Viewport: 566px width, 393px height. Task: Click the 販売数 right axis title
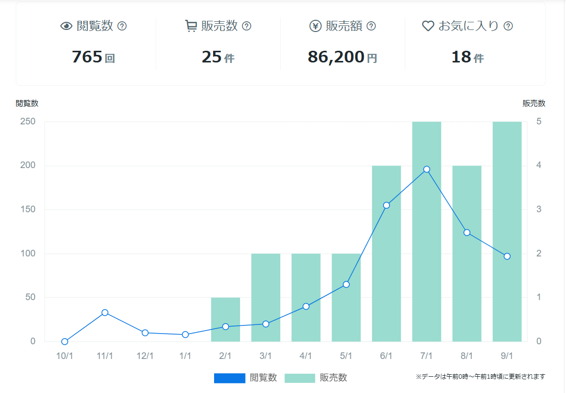(x=534, y=104)
